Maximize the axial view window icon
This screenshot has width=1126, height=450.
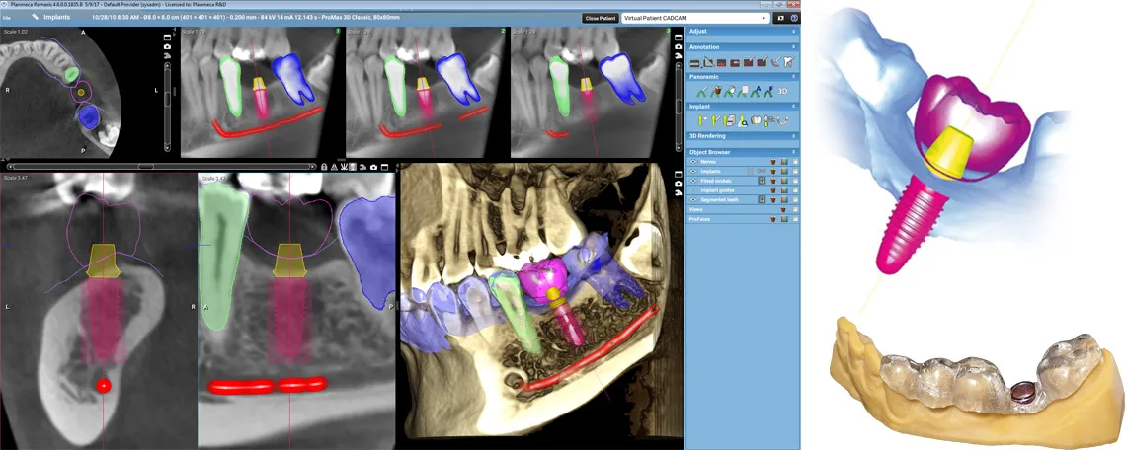167,37
